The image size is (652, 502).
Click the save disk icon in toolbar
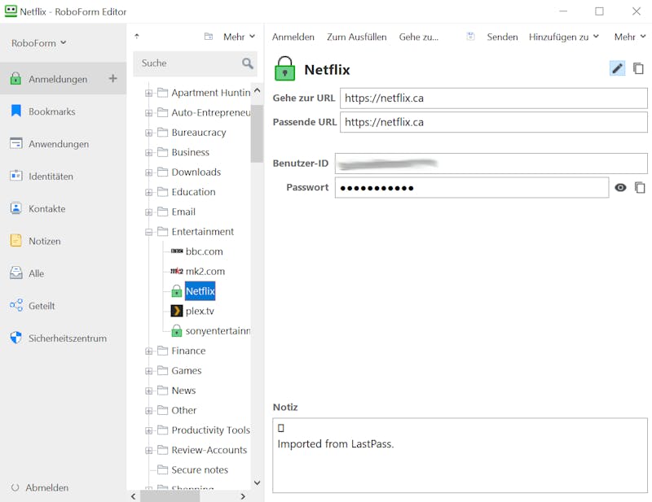470,37
